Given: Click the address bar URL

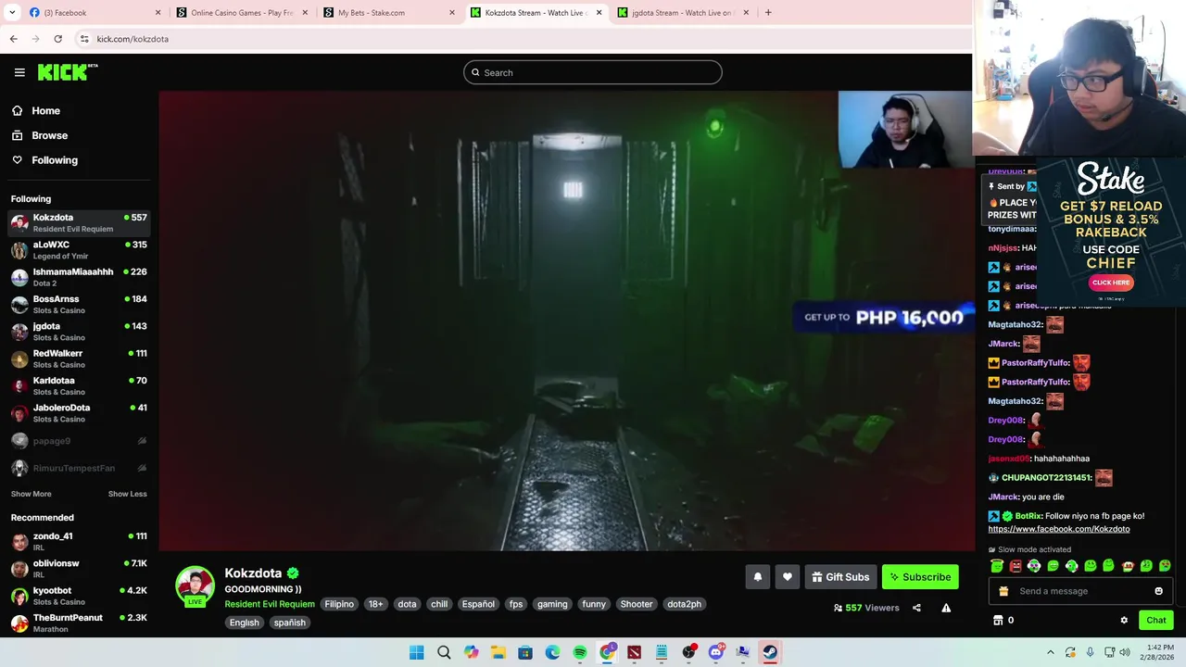Looking at the screenshot, I should click(x=132, y=39).
